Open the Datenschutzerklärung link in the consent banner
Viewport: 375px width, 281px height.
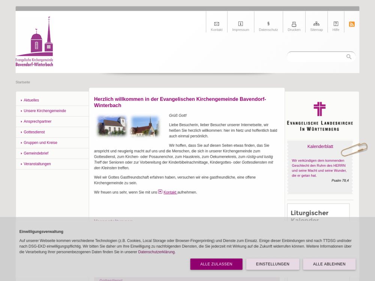point(156,252)
